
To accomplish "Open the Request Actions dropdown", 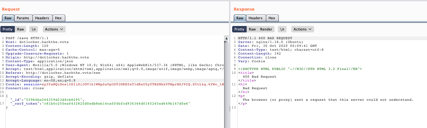I will tap(54, 29).
